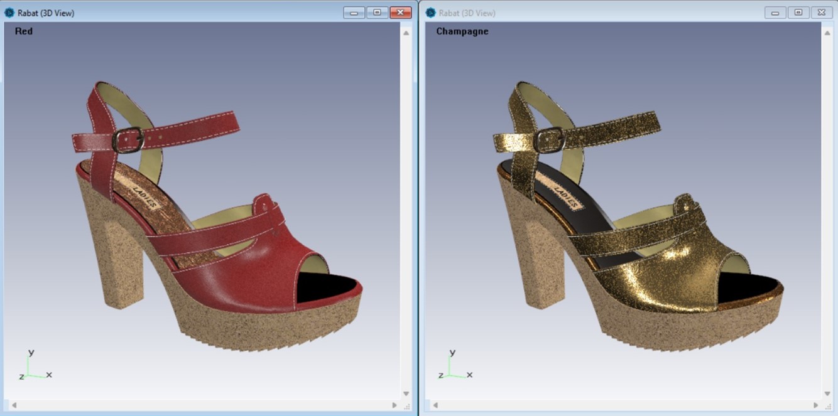Click the Rabat app icon on the left title bar
Image resolution: width=838 pixels, height=416 pixels.
11,11
